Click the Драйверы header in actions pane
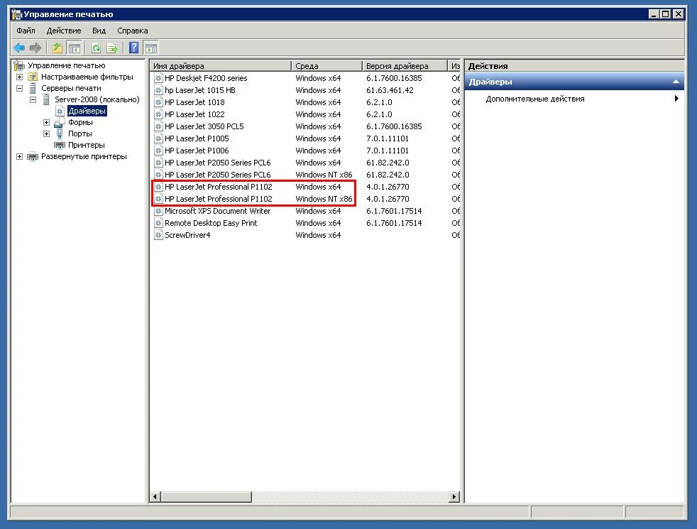The height and width of the screenshot is (529, 697). coord(574,82)
